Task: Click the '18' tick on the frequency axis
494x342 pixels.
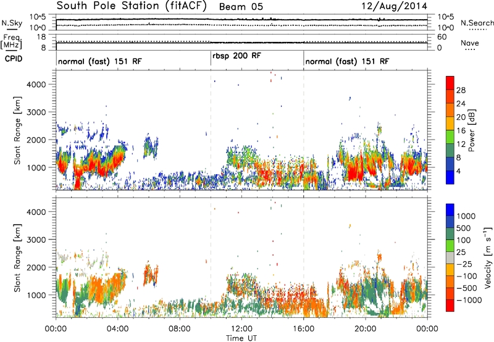Action: (42, 37)
